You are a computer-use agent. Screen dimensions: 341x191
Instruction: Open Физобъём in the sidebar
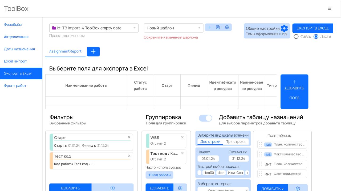pos(13,25)
